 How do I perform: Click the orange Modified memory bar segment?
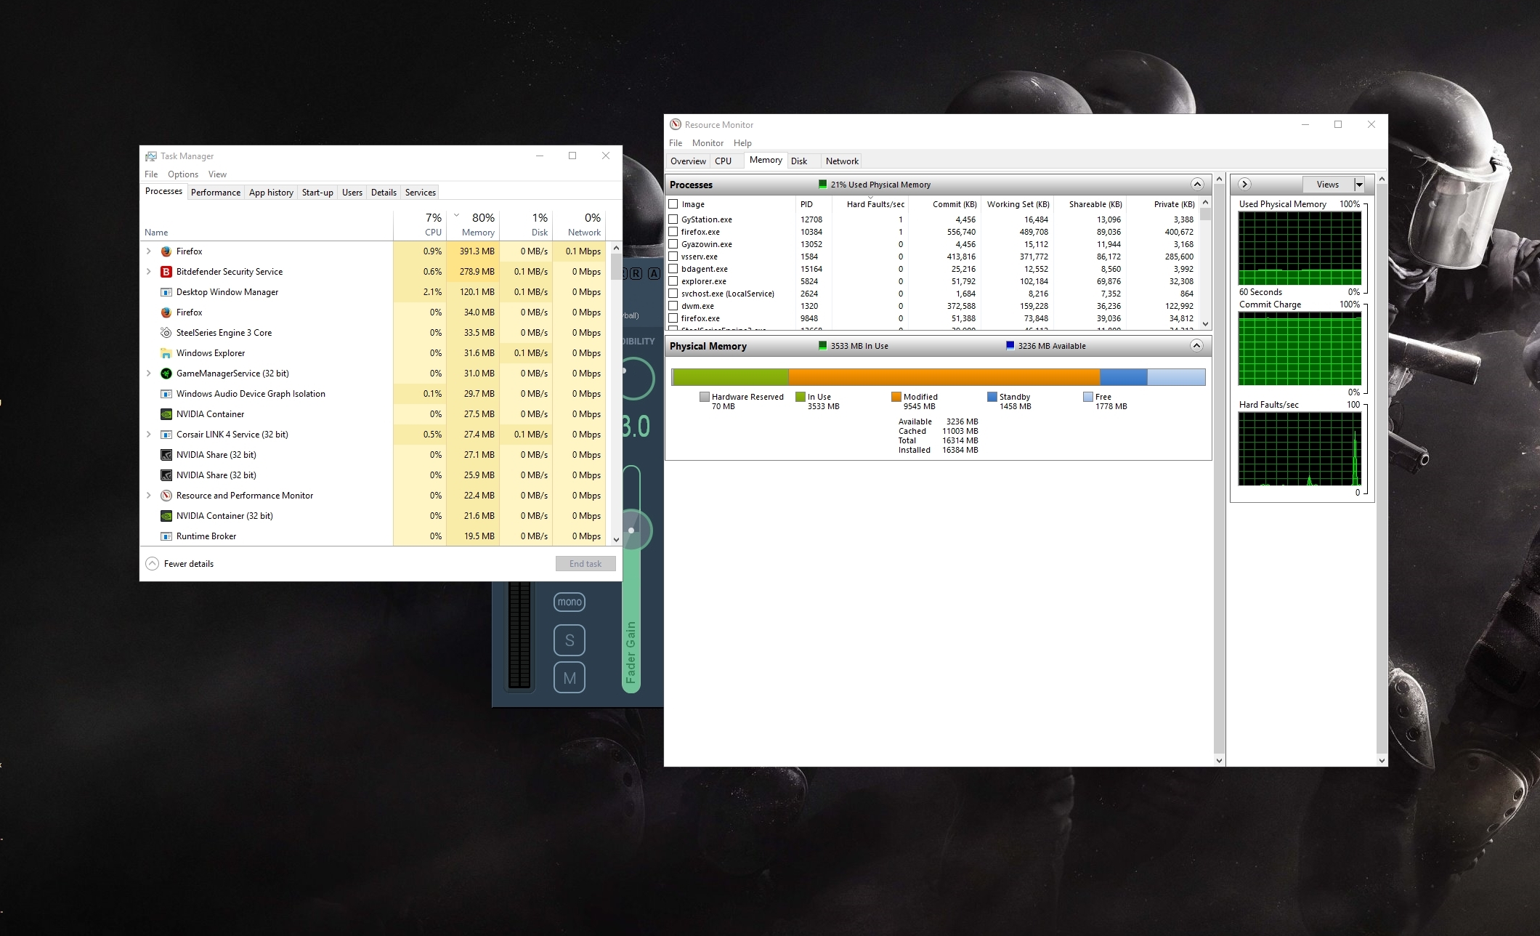(944, 377)
